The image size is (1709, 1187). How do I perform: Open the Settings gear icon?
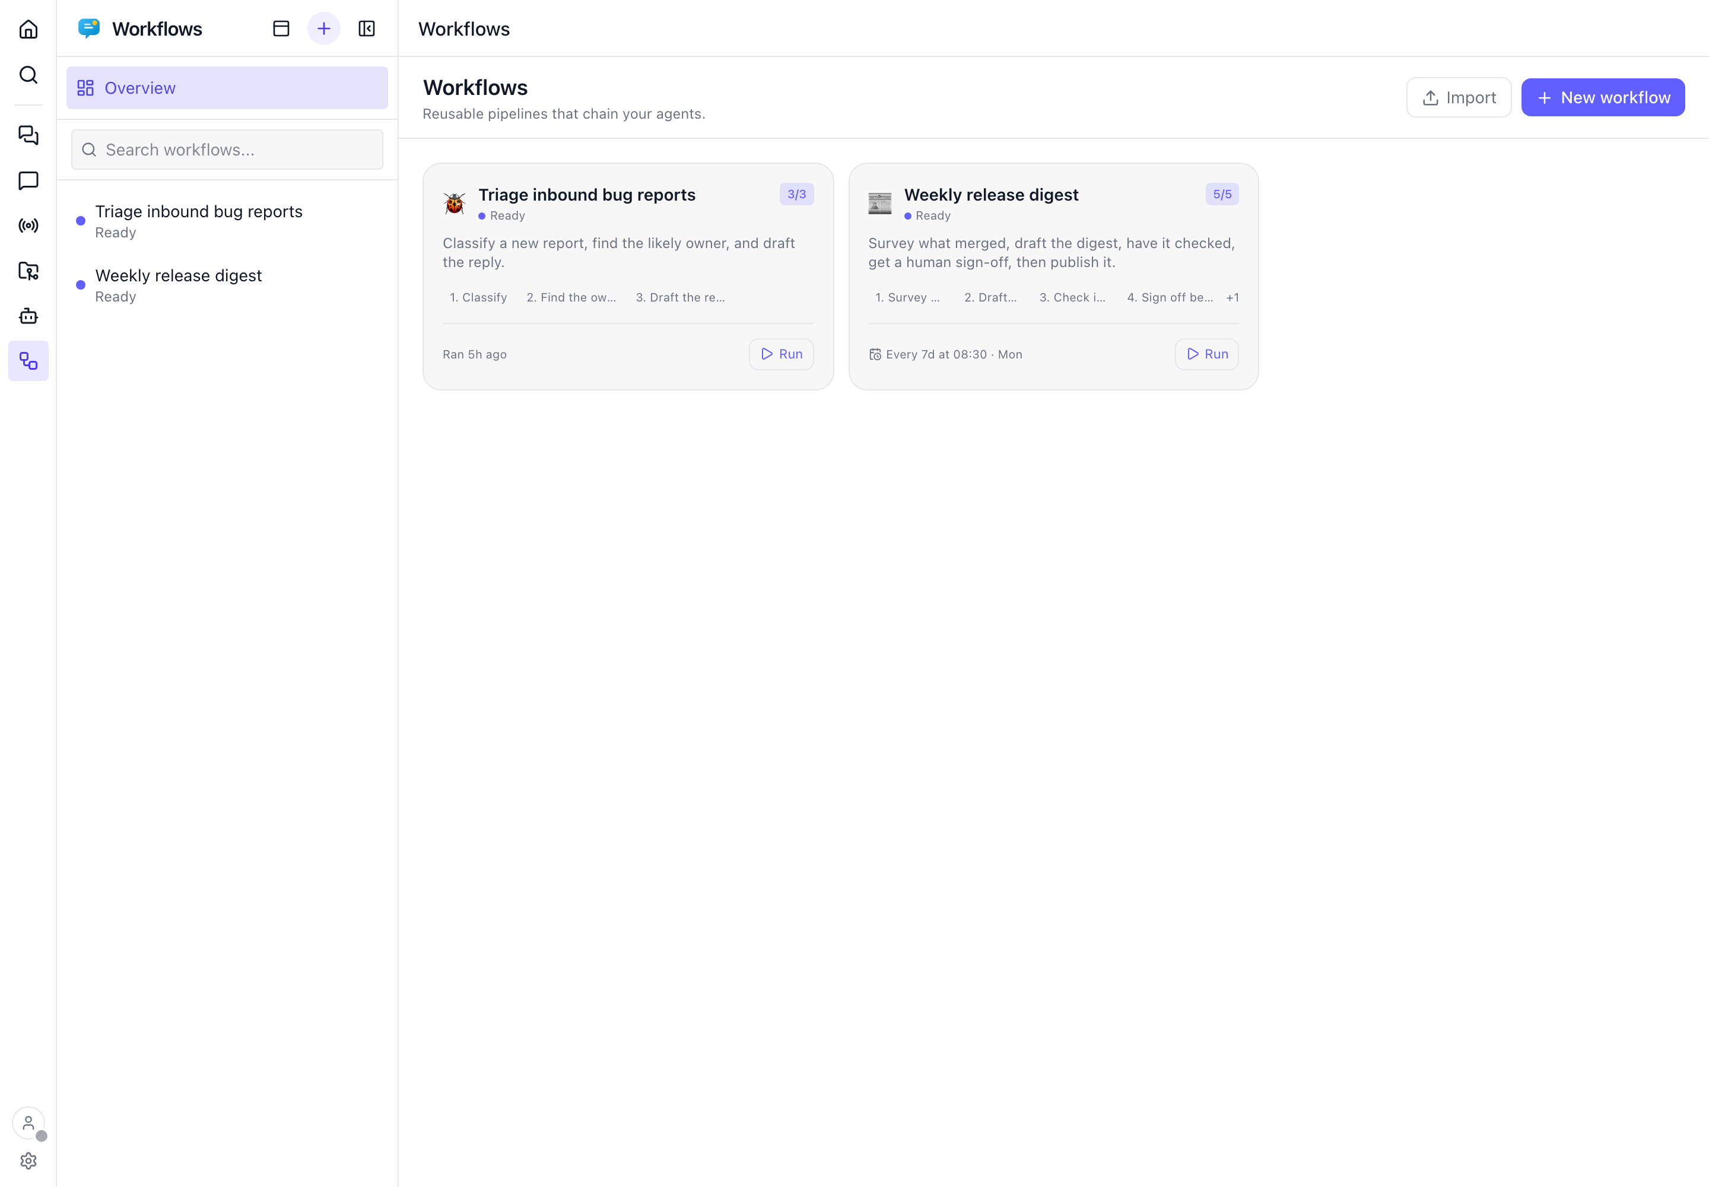pos(28,1160)
